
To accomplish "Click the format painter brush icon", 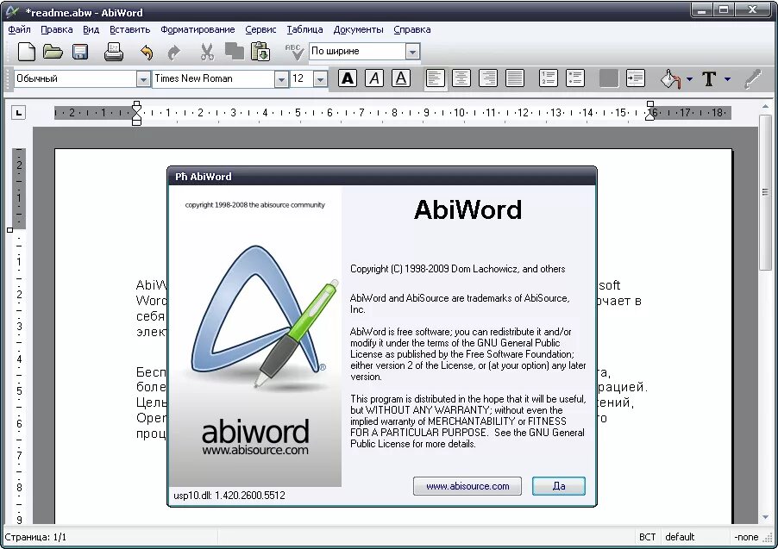I will (x=753, y=78).
